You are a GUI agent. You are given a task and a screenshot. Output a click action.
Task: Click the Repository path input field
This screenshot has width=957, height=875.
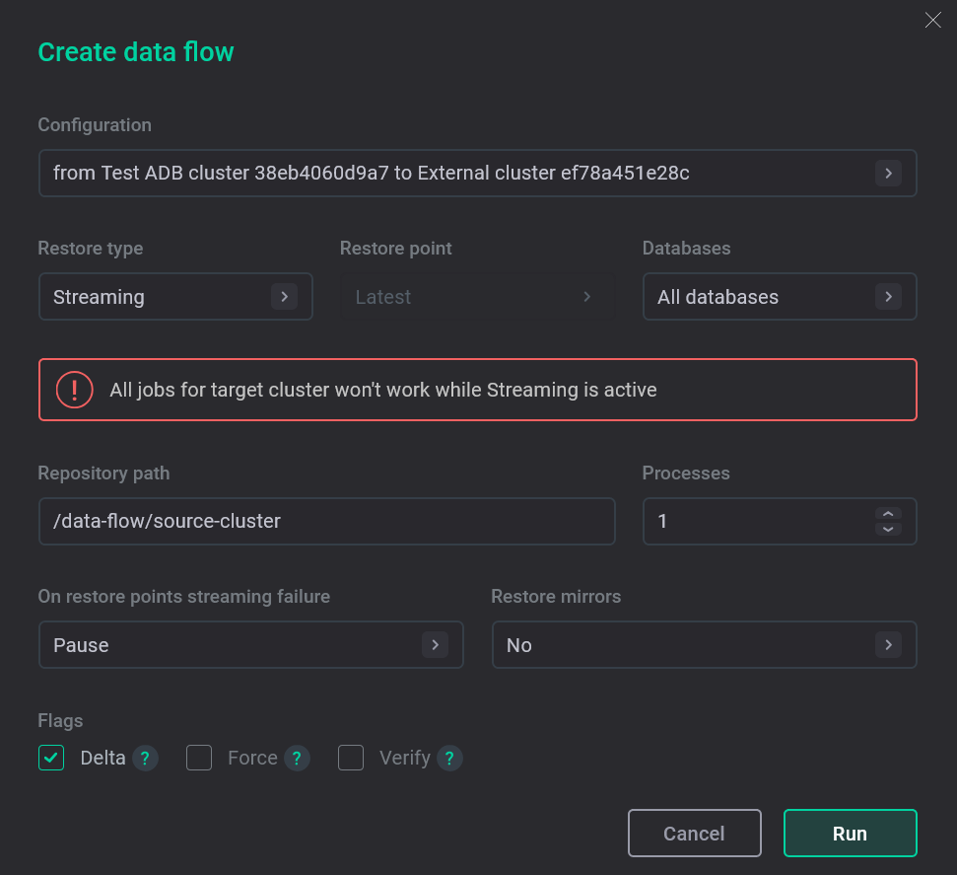click(x=325, y=521)
